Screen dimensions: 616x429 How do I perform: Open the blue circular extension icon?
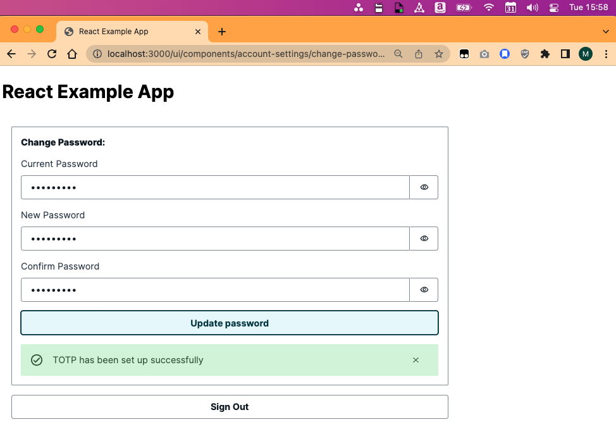coord(505,54)
